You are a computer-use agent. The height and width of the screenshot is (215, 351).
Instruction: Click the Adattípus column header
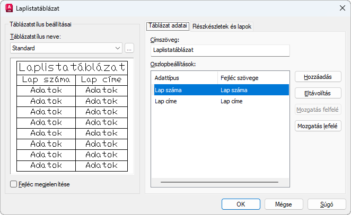[x=184, y=78]
